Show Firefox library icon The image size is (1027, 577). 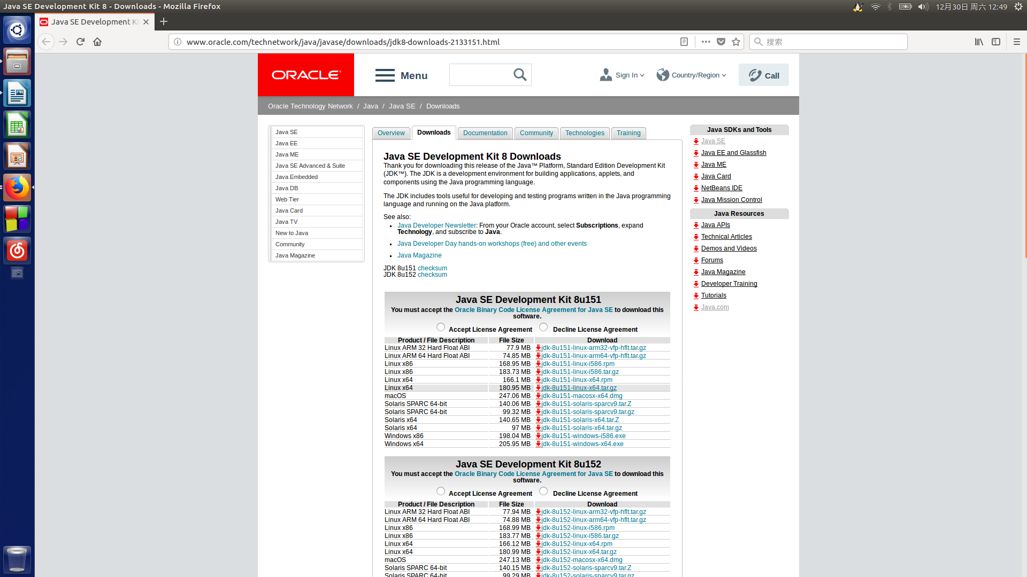click(x=978, y=42)
